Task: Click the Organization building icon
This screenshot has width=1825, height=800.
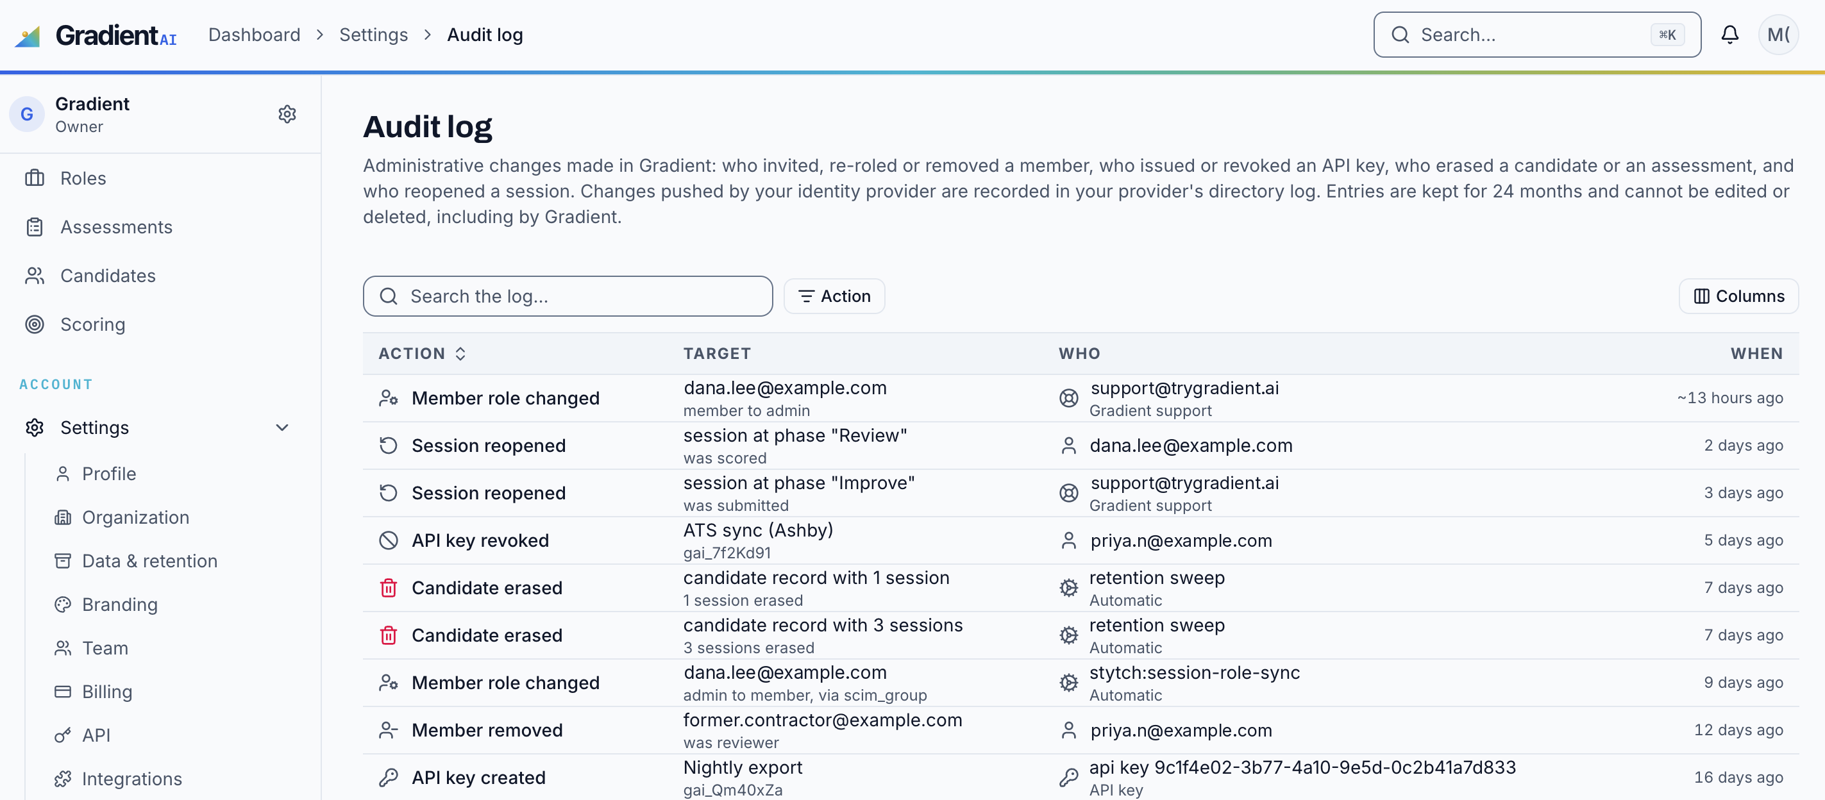Action: pos(63,517)
